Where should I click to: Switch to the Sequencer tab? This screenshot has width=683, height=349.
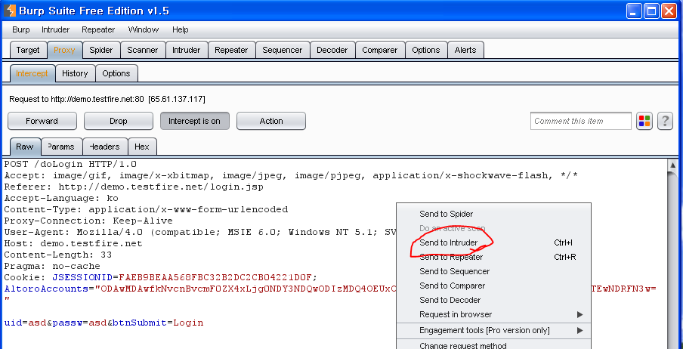283,50
